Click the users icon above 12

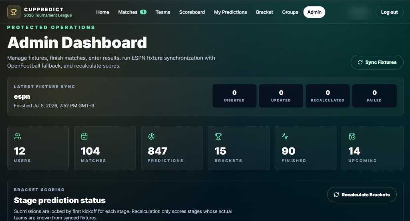[18, 136]
